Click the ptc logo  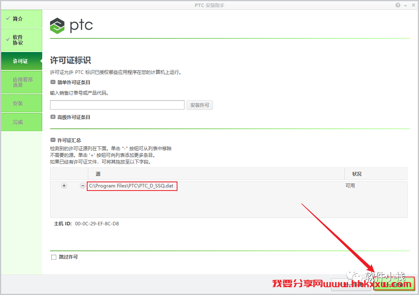(x=72, y=26)
